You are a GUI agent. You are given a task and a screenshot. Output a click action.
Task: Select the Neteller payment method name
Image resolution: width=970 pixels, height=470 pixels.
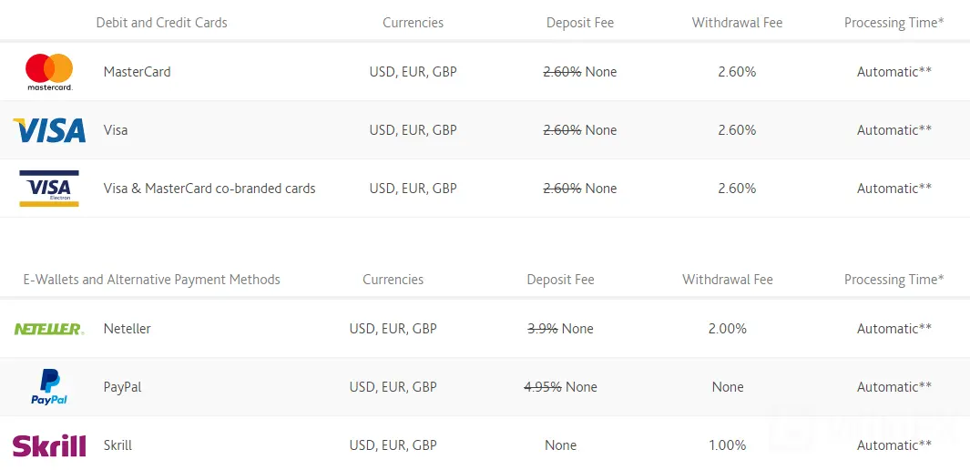128,329
